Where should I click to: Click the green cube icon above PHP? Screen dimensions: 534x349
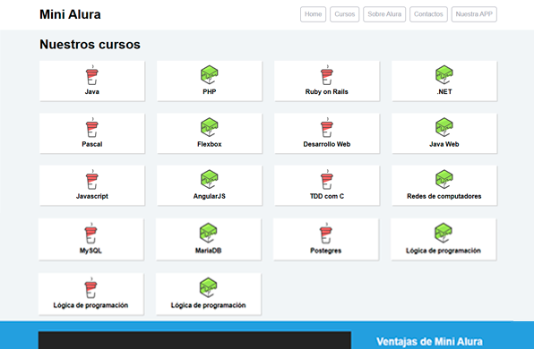tap(209, 75)
